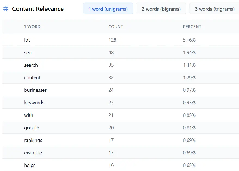Select the businesses row
The width and height of the screenshot is (239, 171).
tap(121, 90)
